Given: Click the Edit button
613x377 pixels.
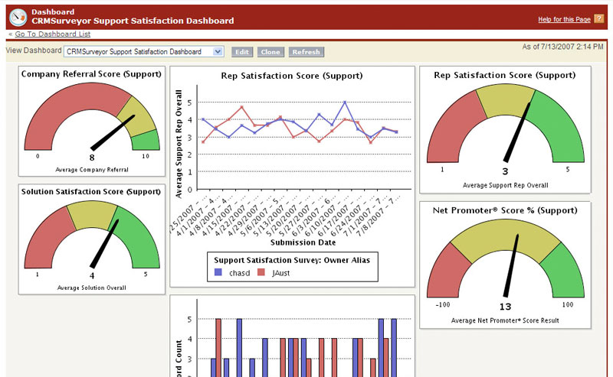Looking at the screenshot, I should [x=242, y=52].
